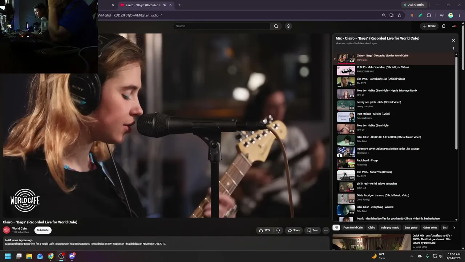Open more actions menu beside Save
465x262 pixels.
(x=326, y=230)
